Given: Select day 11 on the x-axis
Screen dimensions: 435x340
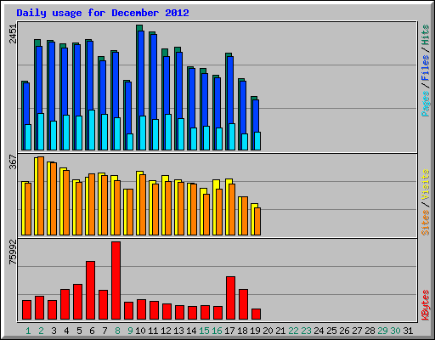Looking at the screenshot, I should click(153, 331).
